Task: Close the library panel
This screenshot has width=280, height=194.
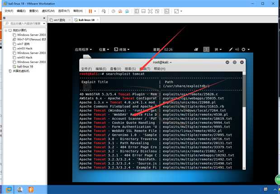Action: pyautogui.click(x=44, y=18)
